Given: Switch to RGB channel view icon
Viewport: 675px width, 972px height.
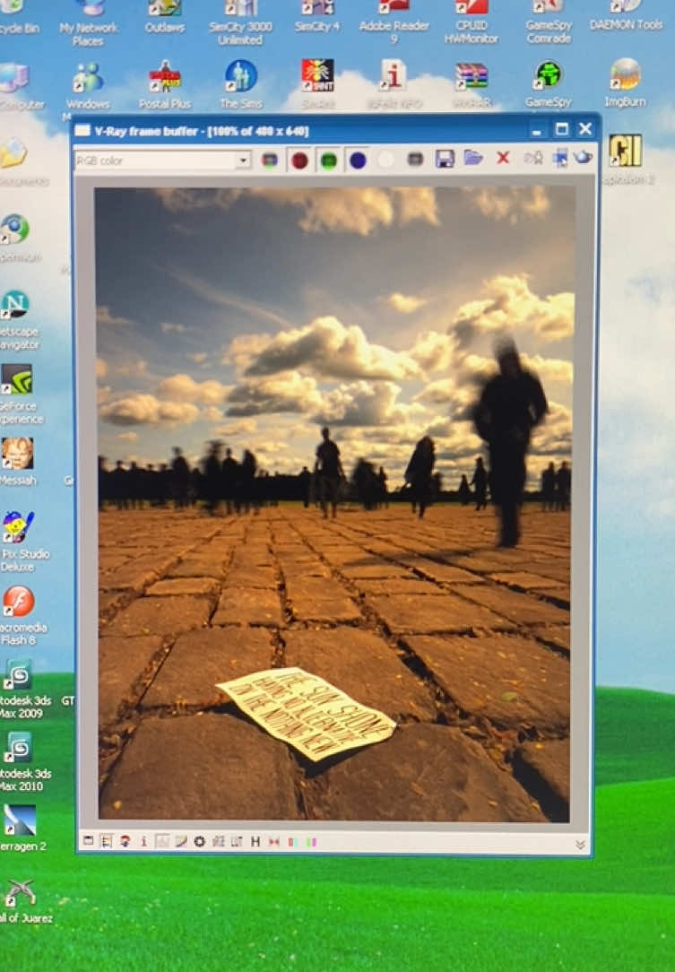Looking at the screenshot, I should [x=270, y=160].
